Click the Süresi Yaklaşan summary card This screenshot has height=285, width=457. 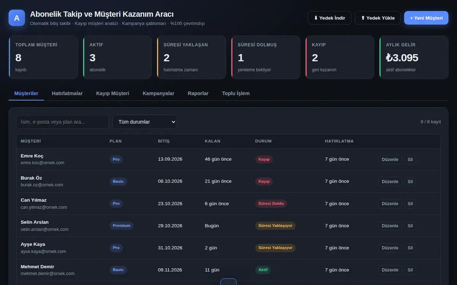click(x=192, y=57)
